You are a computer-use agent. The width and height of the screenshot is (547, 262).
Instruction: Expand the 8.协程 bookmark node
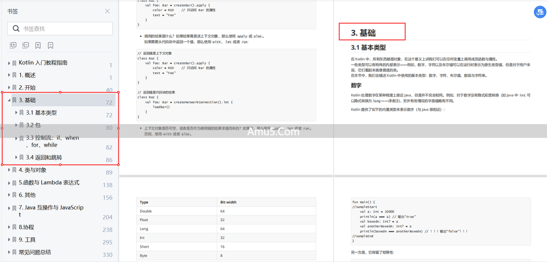(x=9, y=228)
